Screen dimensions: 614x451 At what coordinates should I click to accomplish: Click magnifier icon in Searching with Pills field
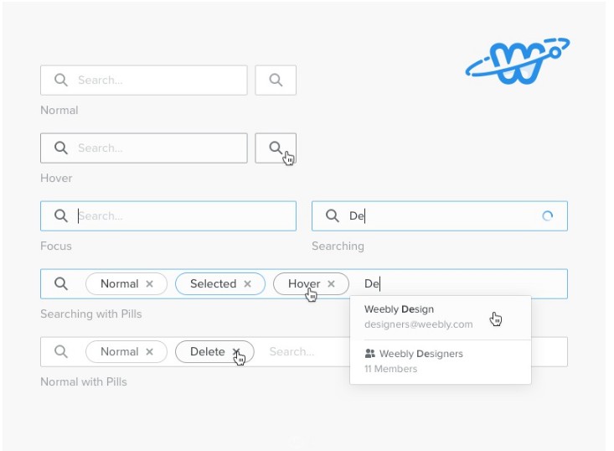coord(61,284)
